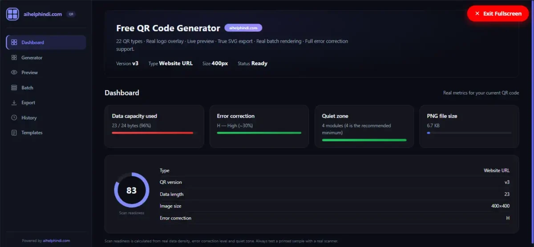
Task: Click the 'Scan readiness' caption
Action: [131, 213]
